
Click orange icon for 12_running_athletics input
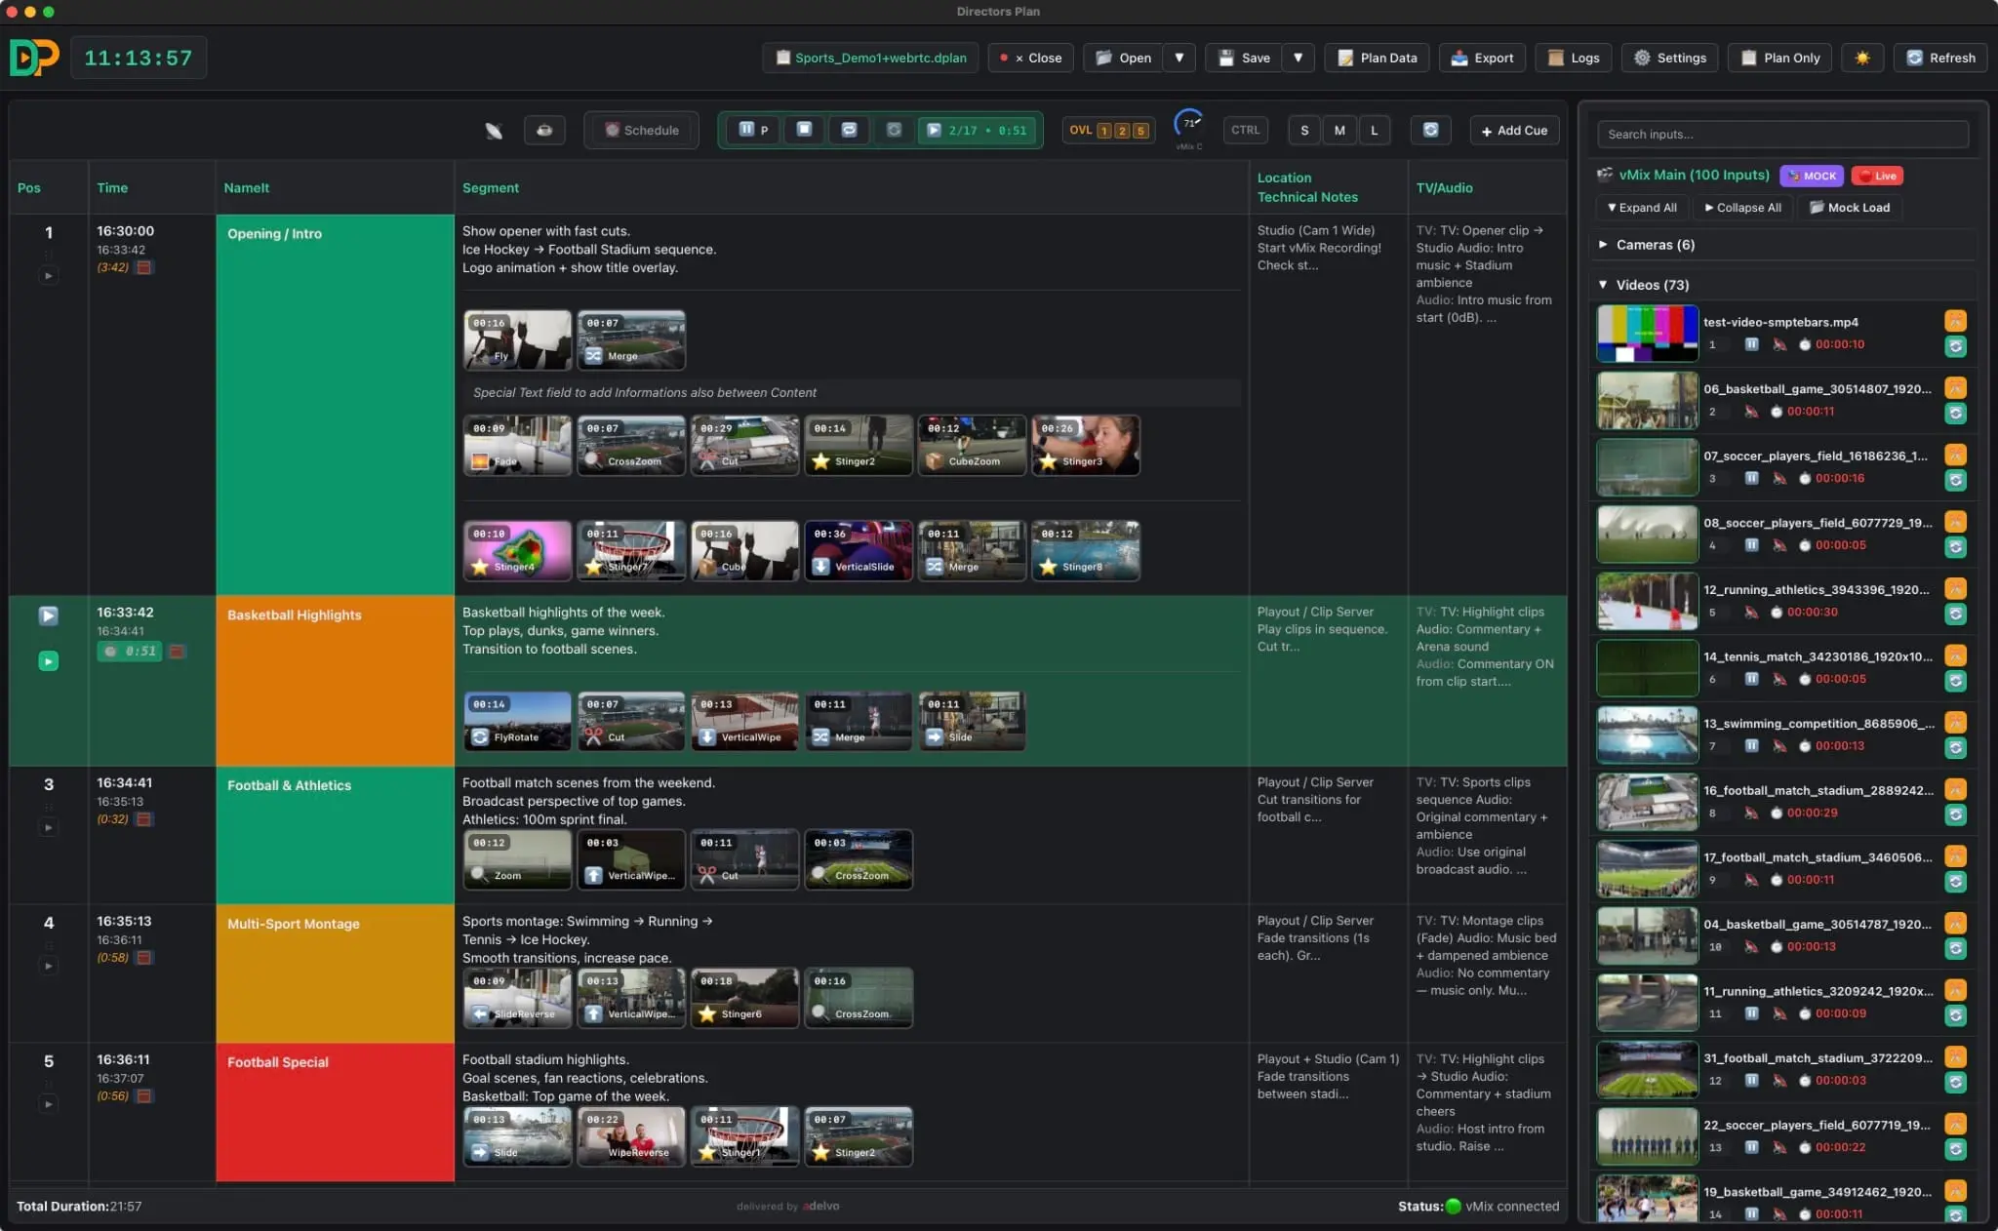pyautogui.click(x=1955, y=588)
